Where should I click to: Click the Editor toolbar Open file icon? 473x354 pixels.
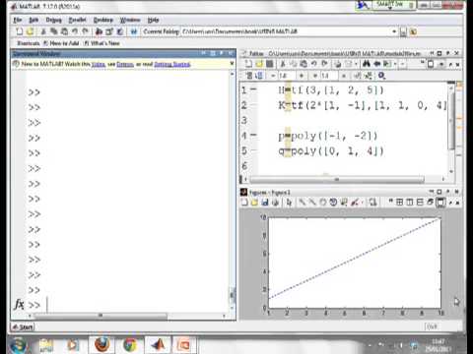click(259, 64)
